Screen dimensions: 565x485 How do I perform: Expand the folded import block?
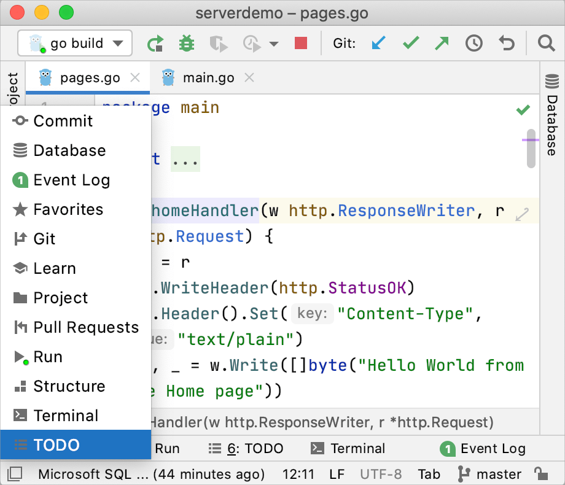pyautogui.click(x=185, y=160)
